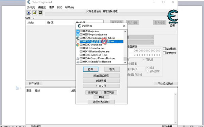Open the lower value type combo box

141,42
